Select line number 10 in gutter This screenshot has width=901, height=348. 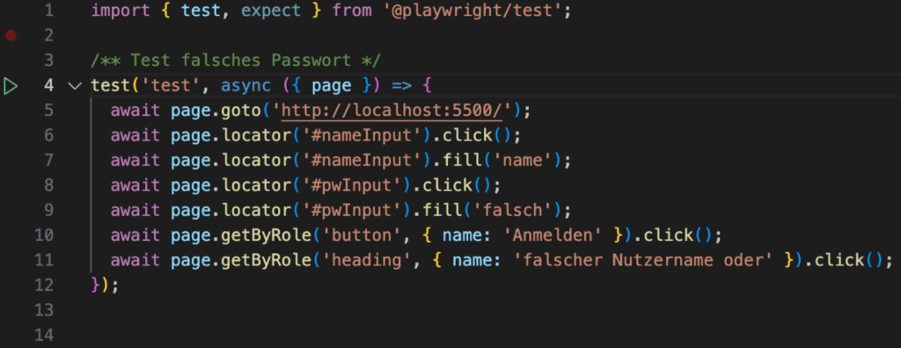(44, 235)
